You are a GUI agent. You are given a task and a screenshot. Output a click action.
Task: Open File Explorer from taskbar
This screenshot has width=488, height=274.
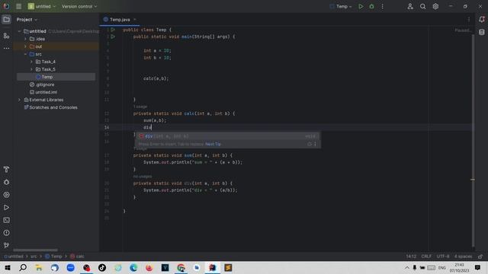pyautogui.click(x=39, y=267)
